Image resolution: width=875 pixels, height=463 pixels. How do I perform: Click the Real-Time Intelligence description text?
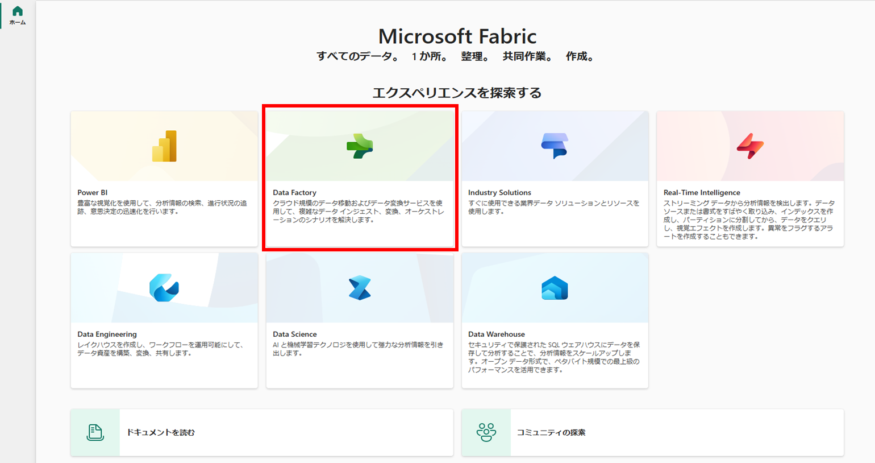[749, 220]
